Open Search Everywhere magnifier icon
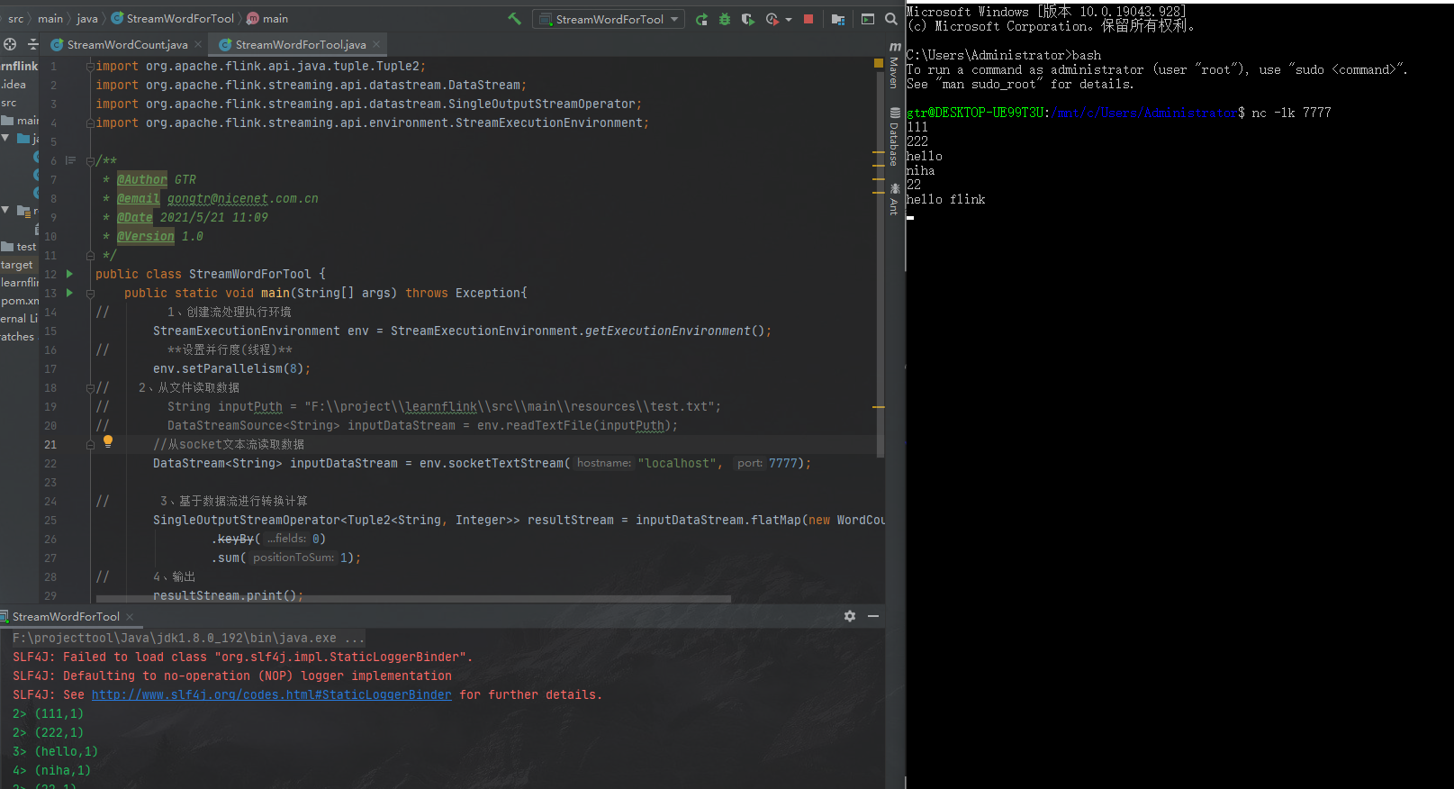Screen dimensions: 1454x789 tap(890, 19)
